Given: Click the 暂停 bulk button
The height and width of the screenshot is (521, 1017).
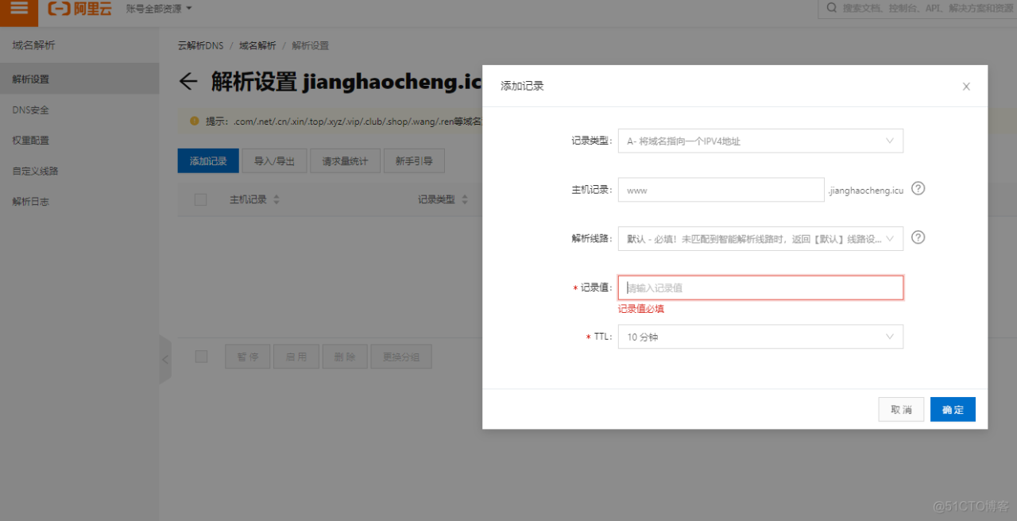Looking at the screenshot, I should point(248,357).
